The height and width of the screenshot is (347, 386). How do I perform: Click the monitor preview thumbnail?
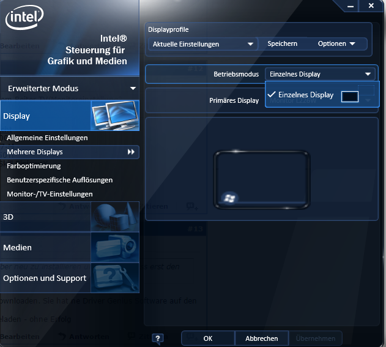tap(261, 181)
